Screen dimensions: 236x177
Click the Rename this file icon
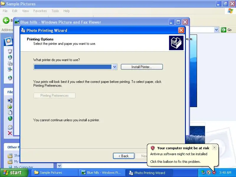click(x=10, y=101)
